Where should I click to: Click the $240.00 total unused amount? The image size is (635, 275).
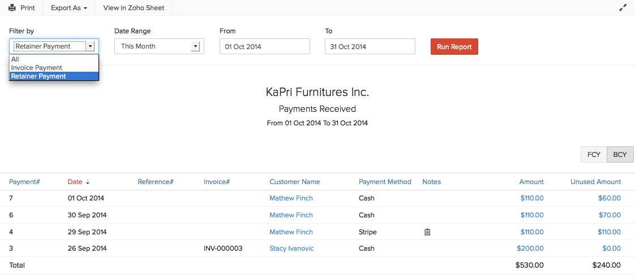607,265
